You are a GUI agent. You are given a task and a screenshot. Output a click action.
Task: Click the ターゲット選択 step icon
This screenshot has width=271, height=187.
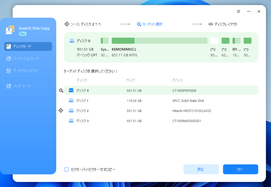click(139, 24)
